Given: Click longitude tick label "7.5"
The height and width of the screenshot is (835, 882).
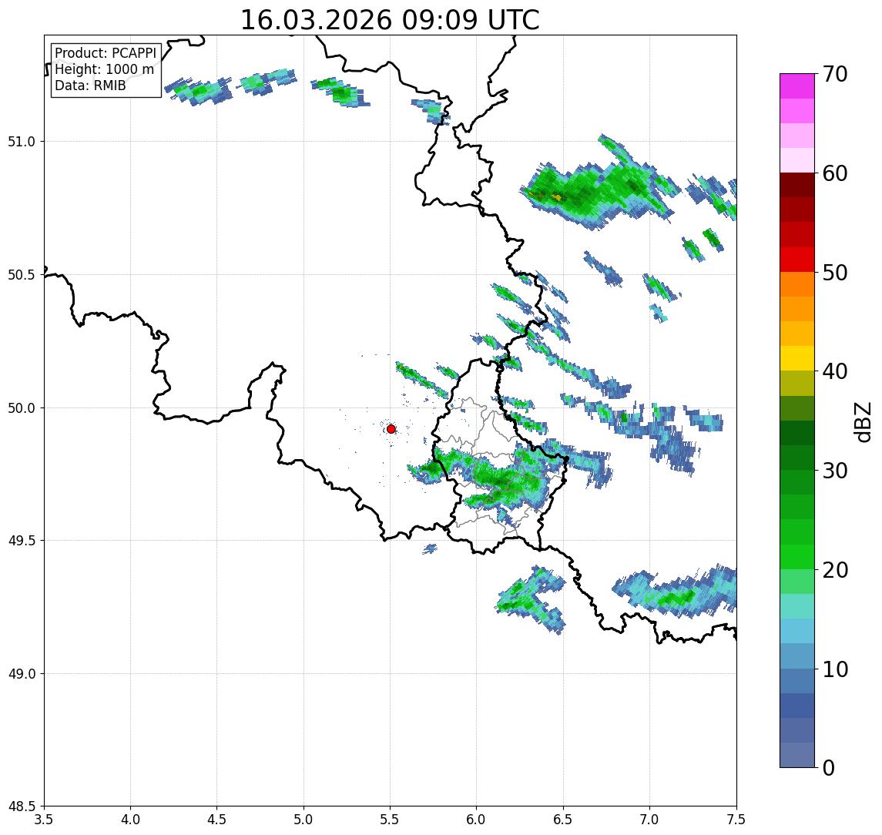Looking at the screenshot, I should tap(736, 820).
